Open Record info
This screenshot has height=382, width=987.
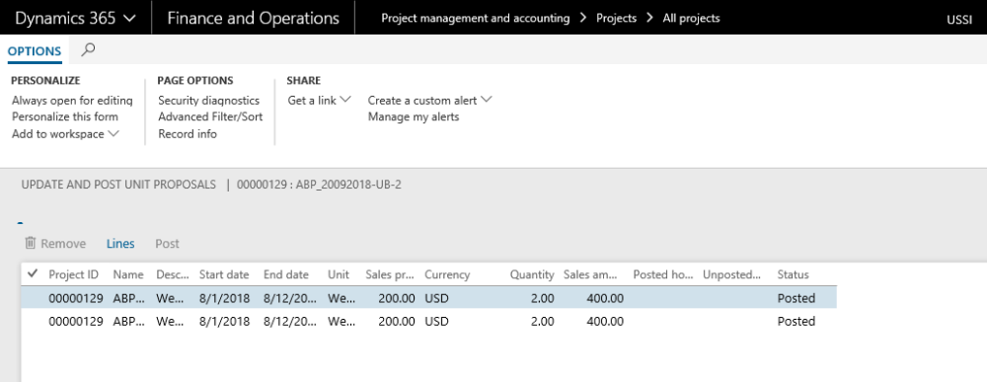click(188, 133)
